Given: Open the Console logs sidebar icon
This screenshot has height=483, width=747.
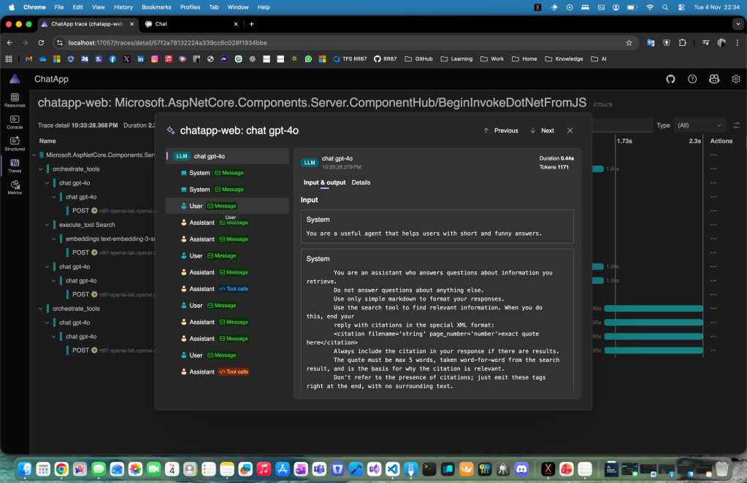Looking at the screenshot, I should pos(15,121).
